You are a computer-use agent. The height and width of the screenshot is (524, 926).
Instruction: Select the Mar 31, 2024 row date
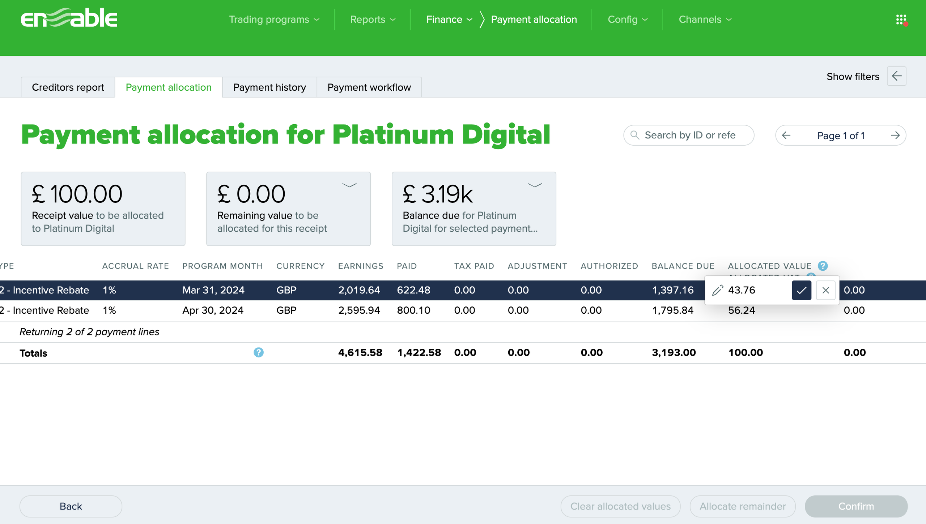point(213,290)
